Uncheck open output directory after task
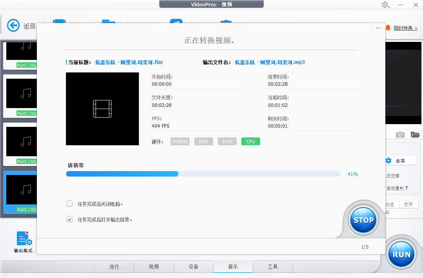 [x=69, y=219]
